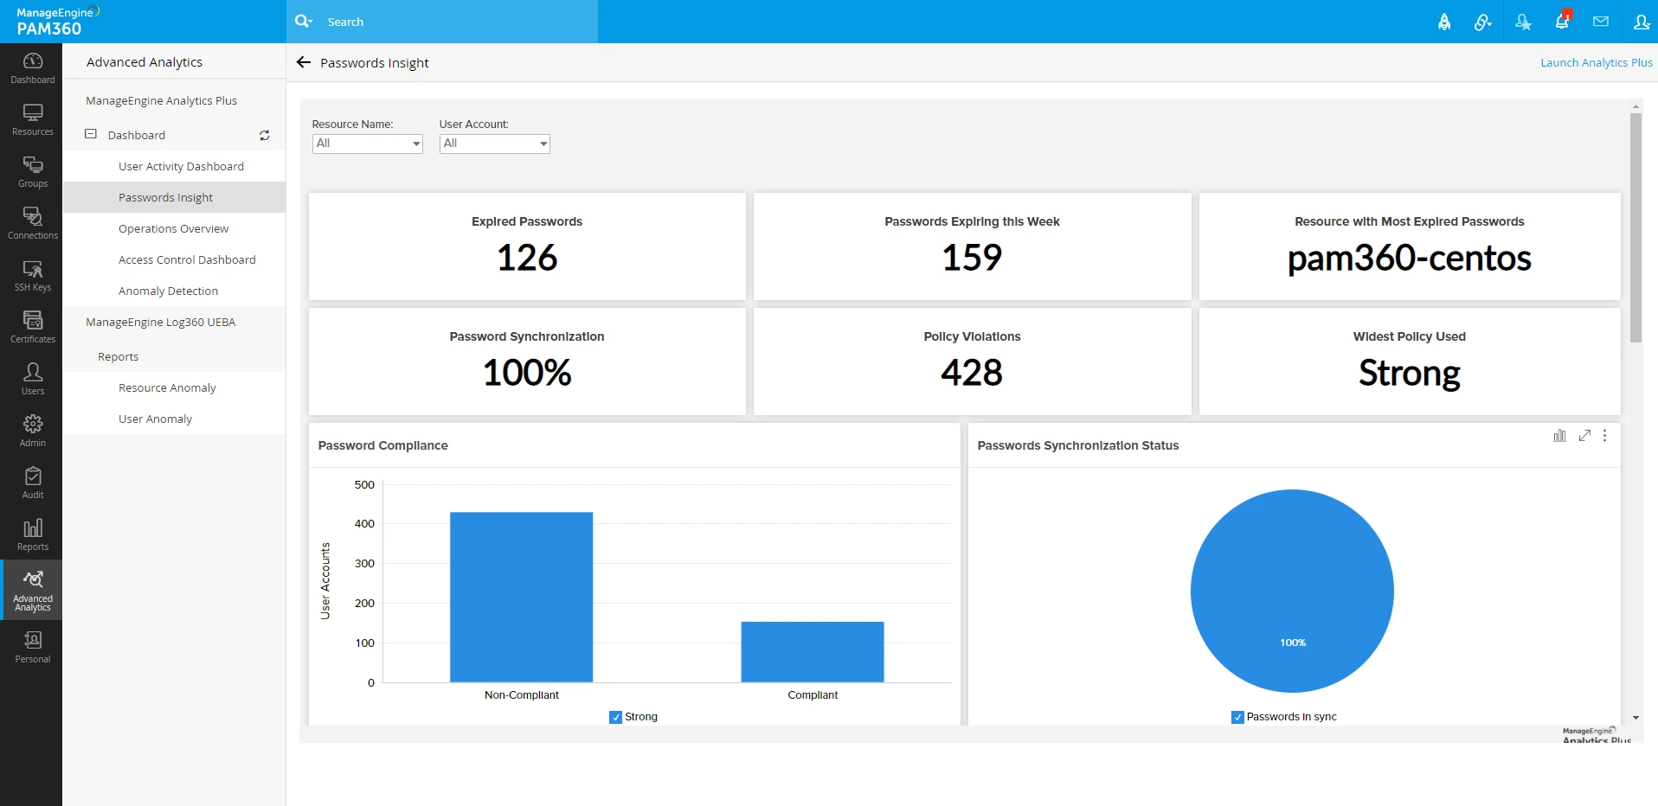Open the Certificates panel from sidebar
This screenshot has width=1658, height=806.
[x=31, y=327]
